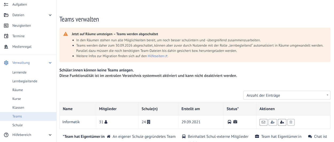Click the Medienregal books icon
The height and width of the screenshot is (142, 334).
6,47
